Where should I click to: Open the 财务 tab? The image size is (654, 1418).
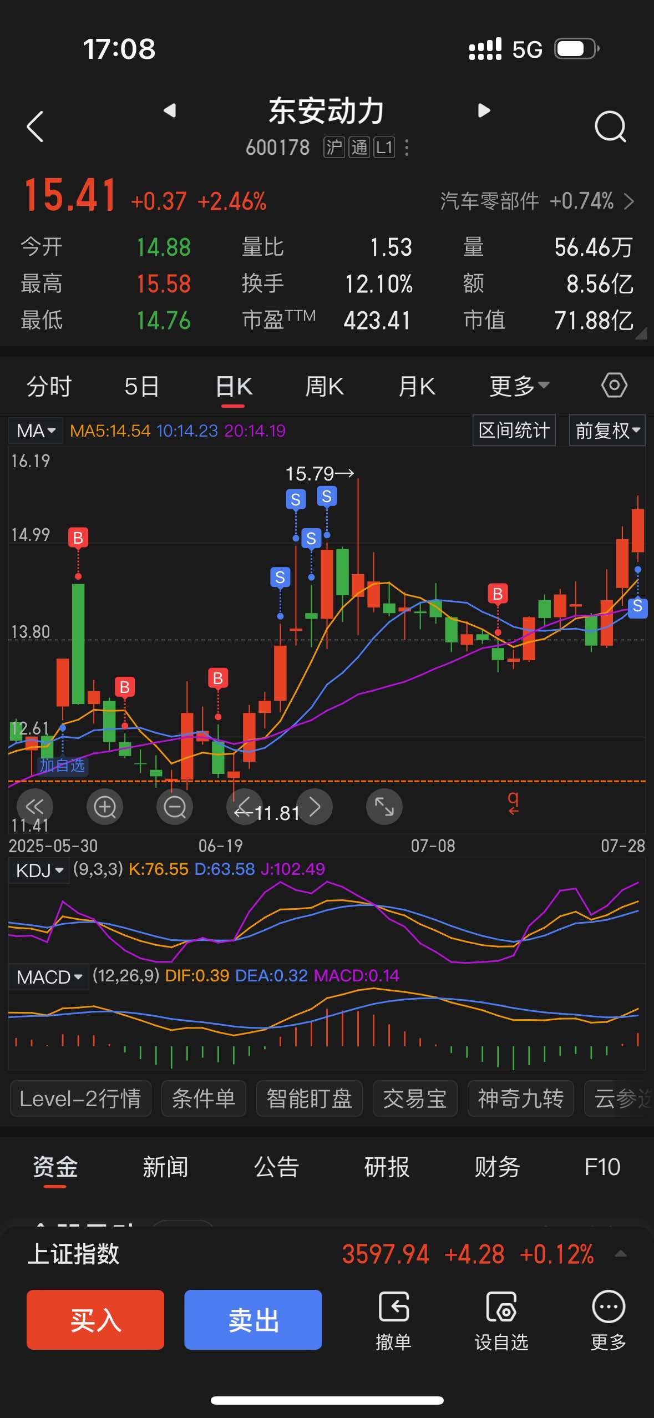click(497, 1167)
